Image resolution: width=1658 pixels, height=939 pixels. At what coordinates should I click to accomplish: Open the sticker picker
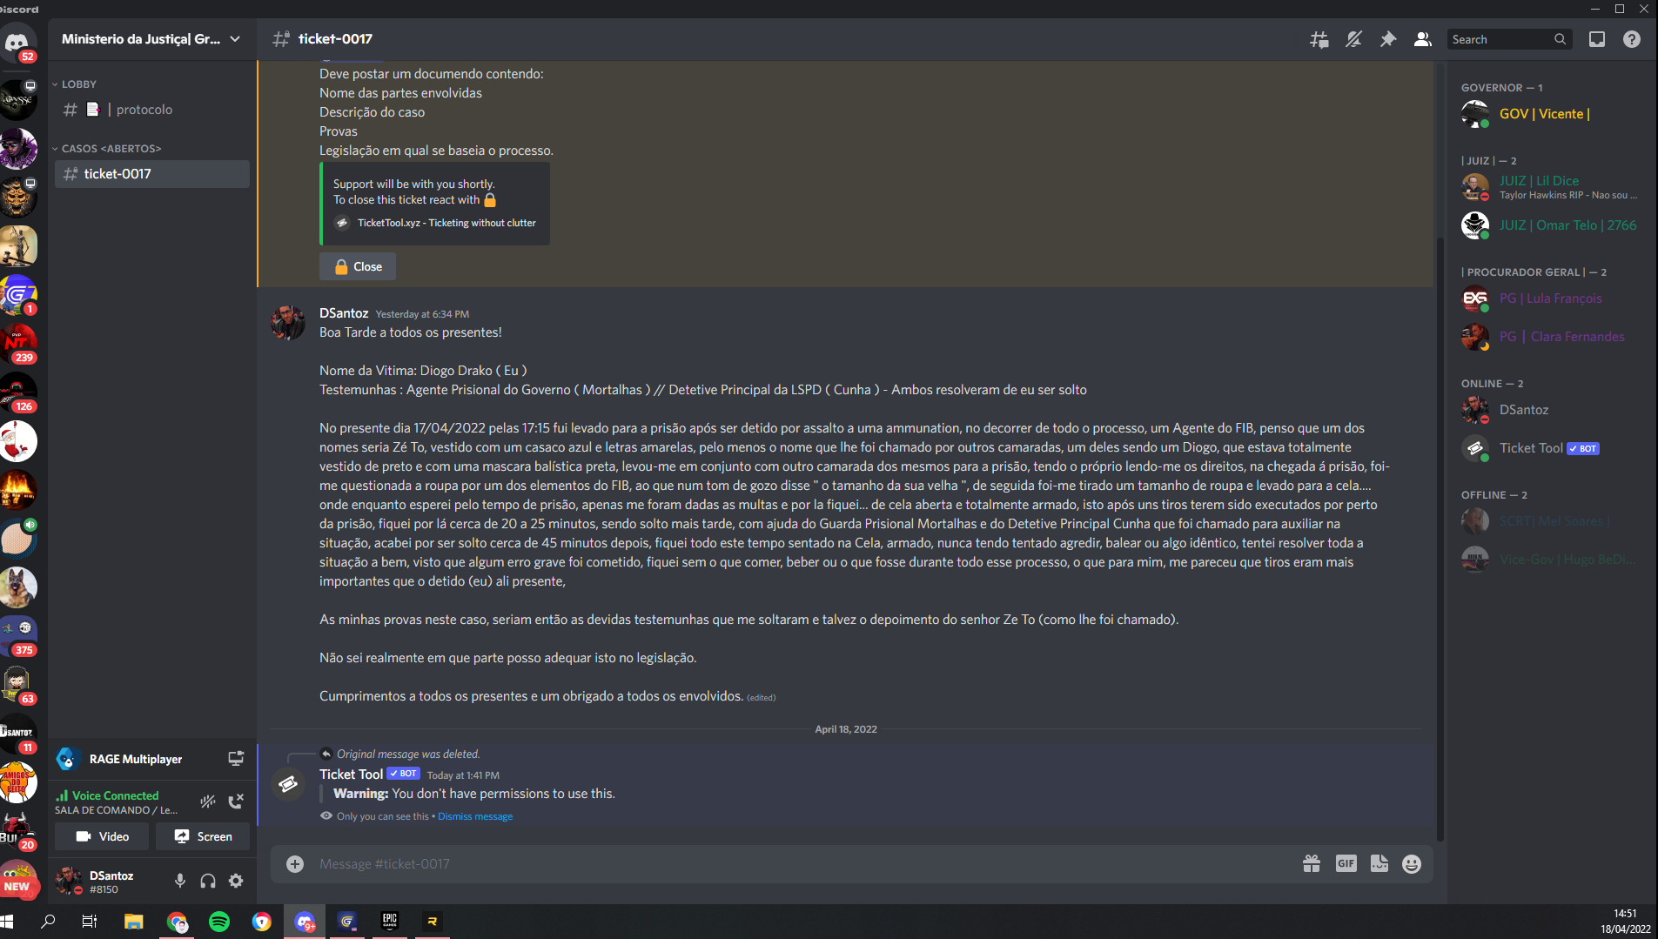pos(1379,863)
